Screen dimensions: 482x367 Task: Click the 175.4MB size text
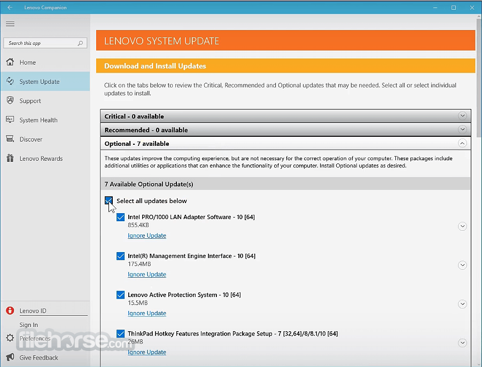139,264
